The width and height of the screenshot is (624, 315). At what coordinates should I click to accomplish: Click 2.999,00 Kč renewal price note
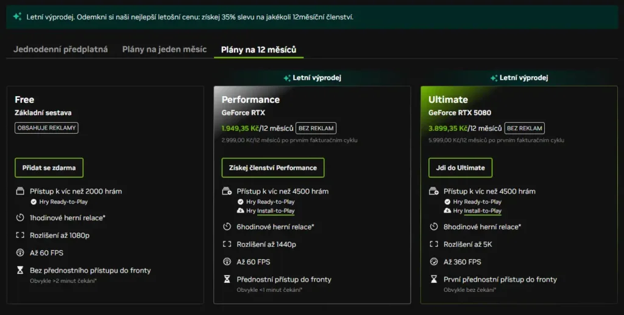pos(289,140)
